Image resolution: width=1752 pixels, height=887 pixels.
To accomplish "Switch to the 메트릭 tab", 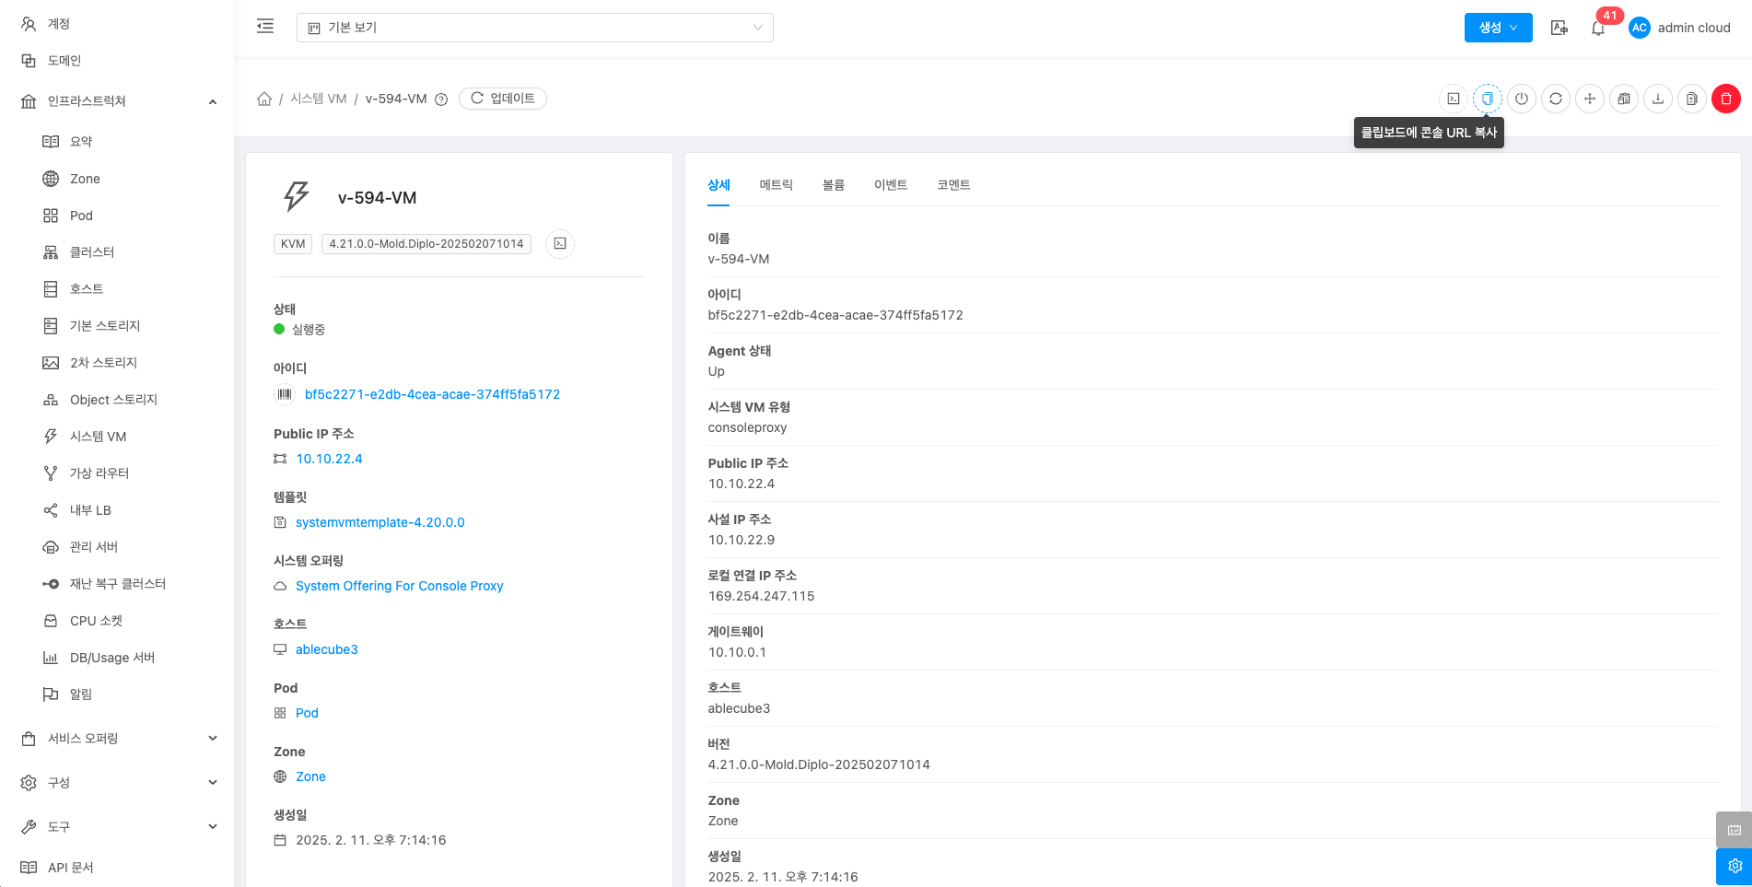I will [x=776, y=185].
